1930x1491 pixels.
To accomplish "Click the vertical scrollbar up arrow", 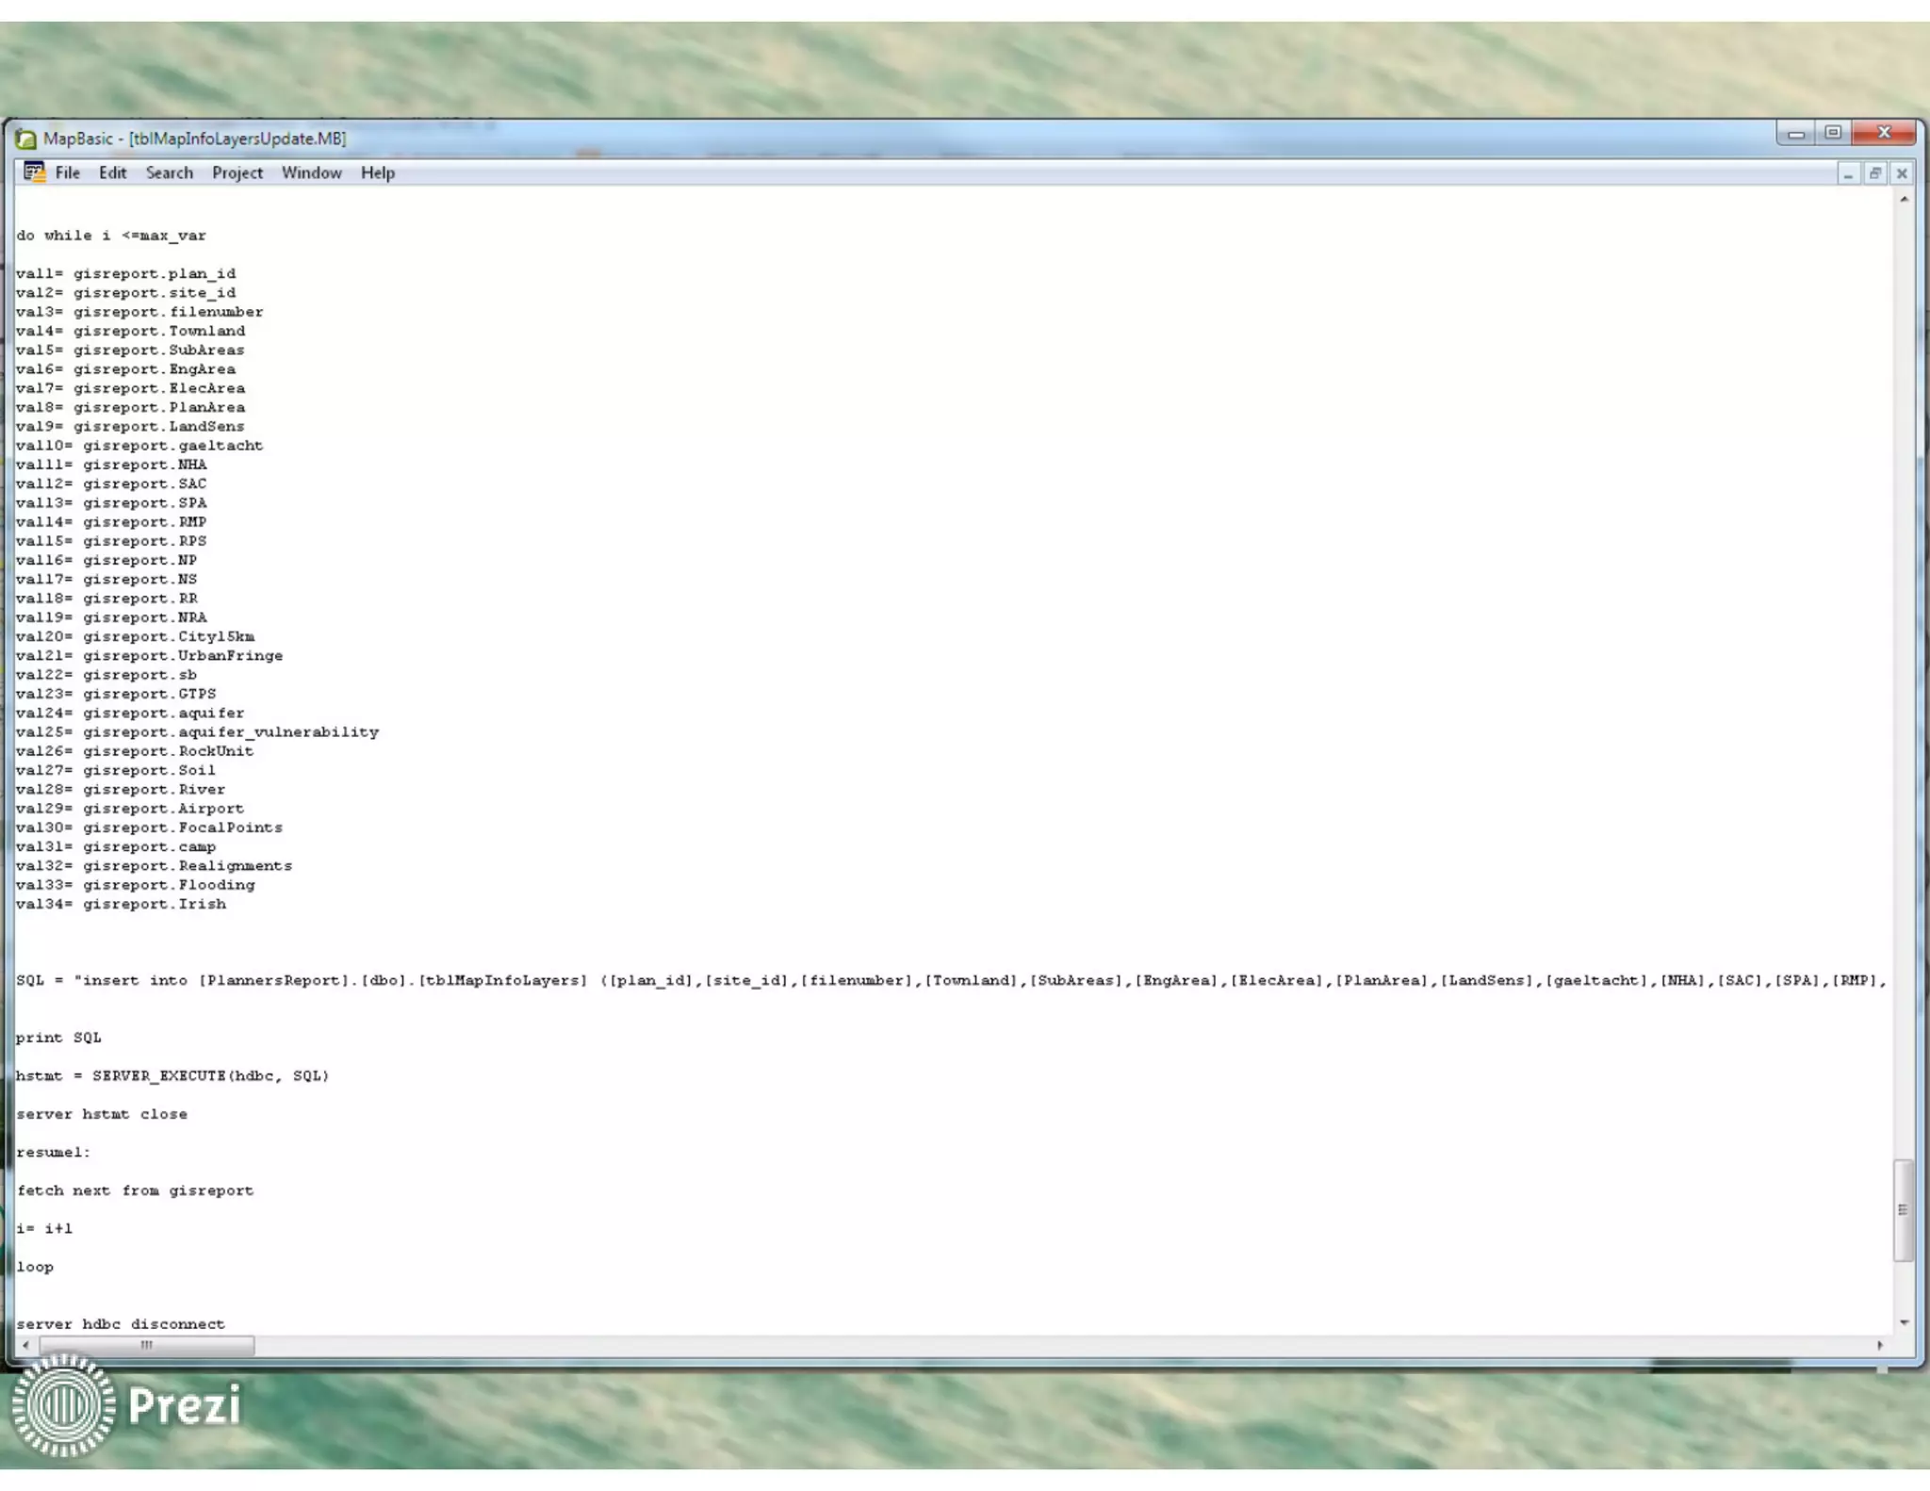I will pos(1904,200).
